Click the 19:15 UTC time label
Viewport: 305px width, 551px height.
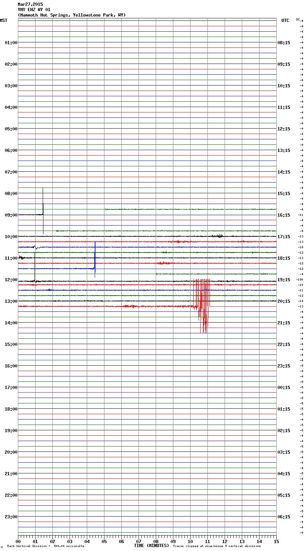[284, 280]
